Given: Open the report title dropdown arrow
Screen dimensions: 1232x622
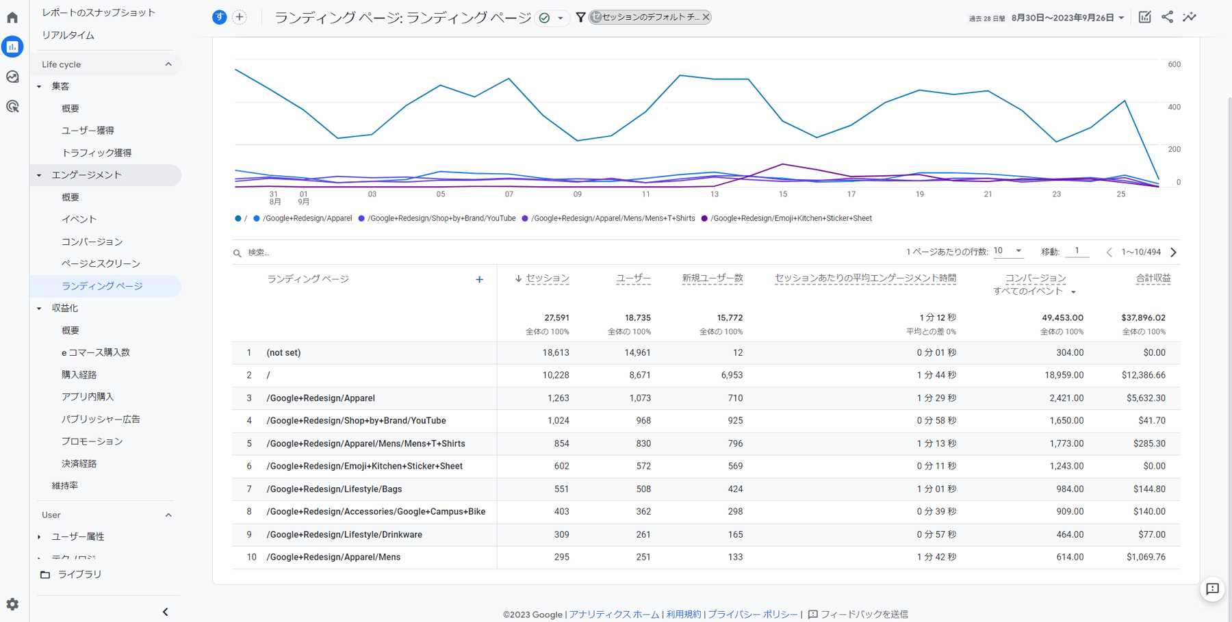Looking at the screenshot, I should tap(561, 18).
